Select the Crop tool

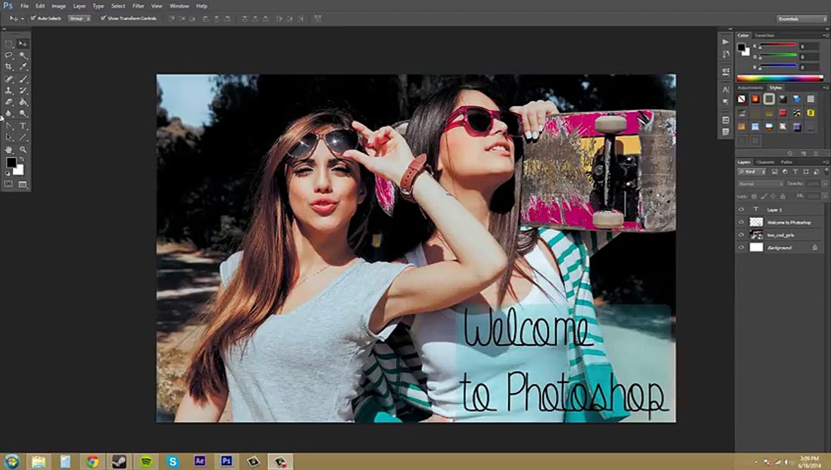coord(8,67)
